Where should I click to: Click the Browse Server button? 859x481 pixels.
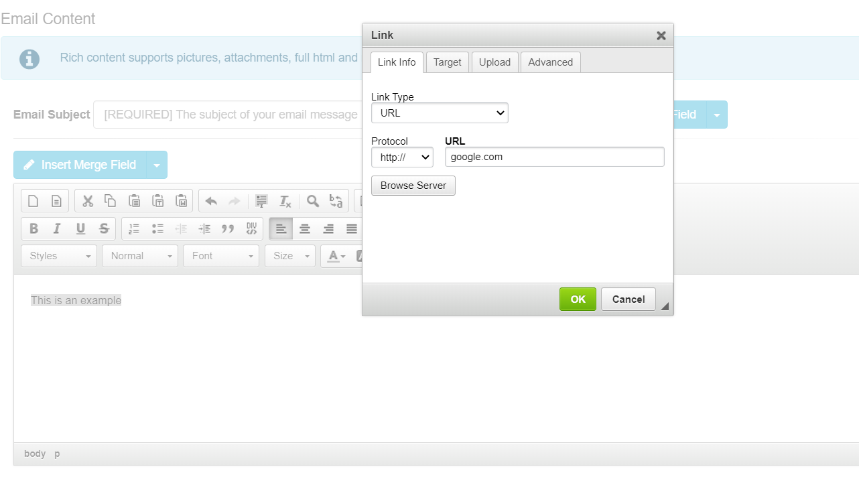(413, 186)
